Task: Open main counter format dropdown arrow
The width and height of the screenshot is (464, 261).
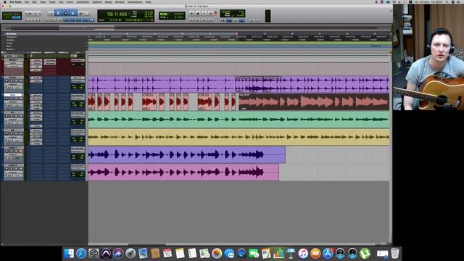Action: (128, 14)
